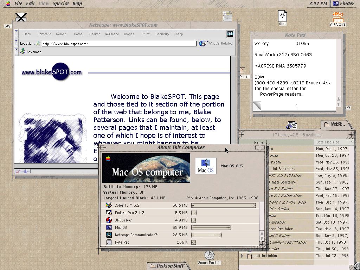This screenshot has height=270, width=360.
Task: Open the Apple menu
Action: click(x=8, y=4)
